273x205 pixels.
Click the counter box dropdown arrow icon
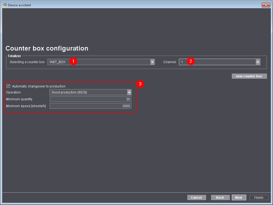click(x=152, y=62)
